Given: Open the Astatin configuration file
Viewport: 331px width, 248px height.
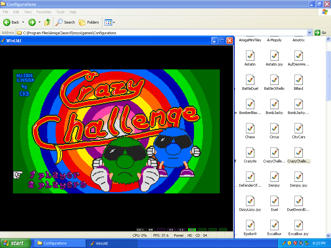Looking at the screenshot, I should tap(250, 56).
